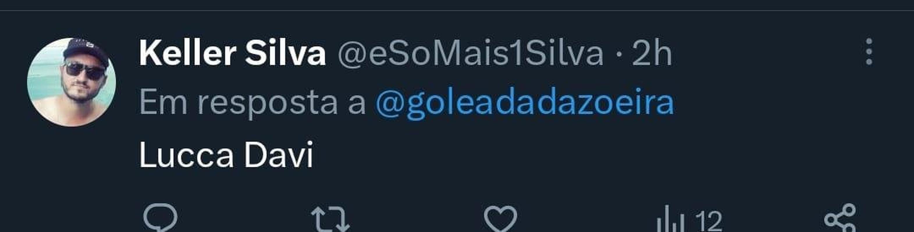Image resolution: width=914 pixels, height=232 pixels.
Task: Click the 2h timestamp of the tweet
Action: (x=652, y=54)
